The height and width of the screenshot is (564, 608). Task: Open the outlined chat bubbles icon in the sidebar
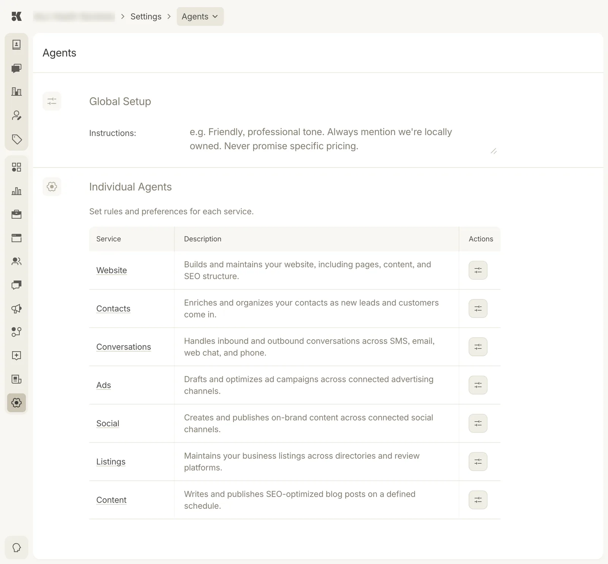pyautogui.click(x=16, y=285)
